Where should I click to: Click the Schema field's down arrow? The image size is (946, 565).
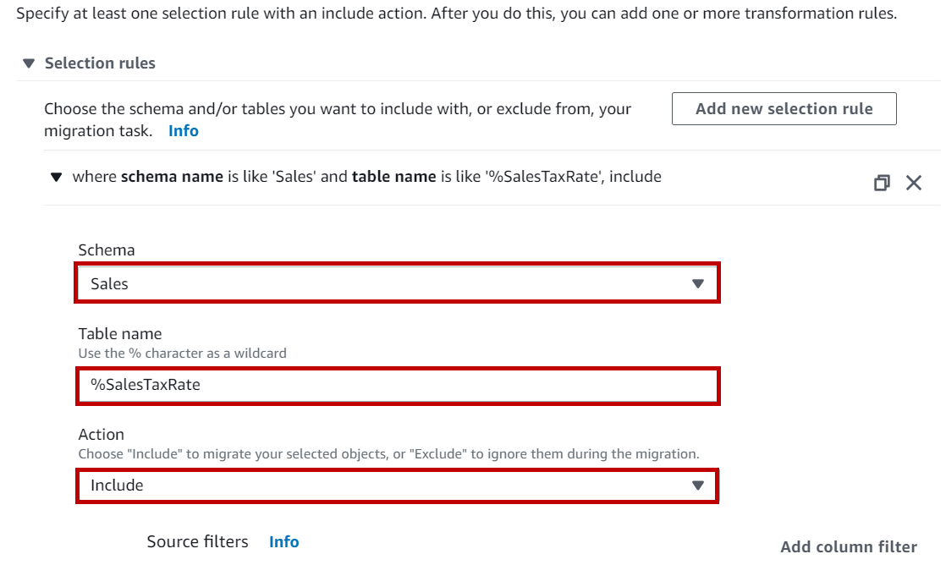point(698,284)
